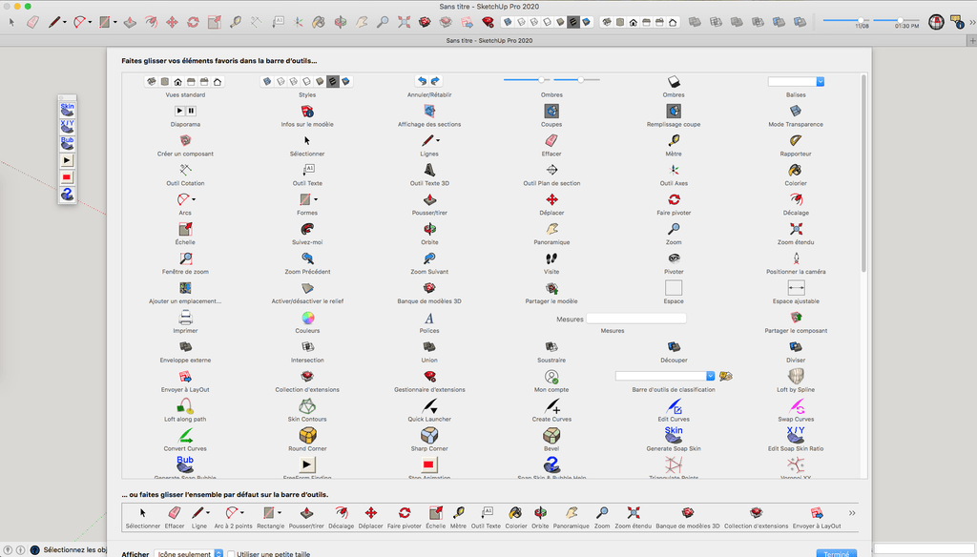Click the Gestionnaire d'extensions icon

429,377
